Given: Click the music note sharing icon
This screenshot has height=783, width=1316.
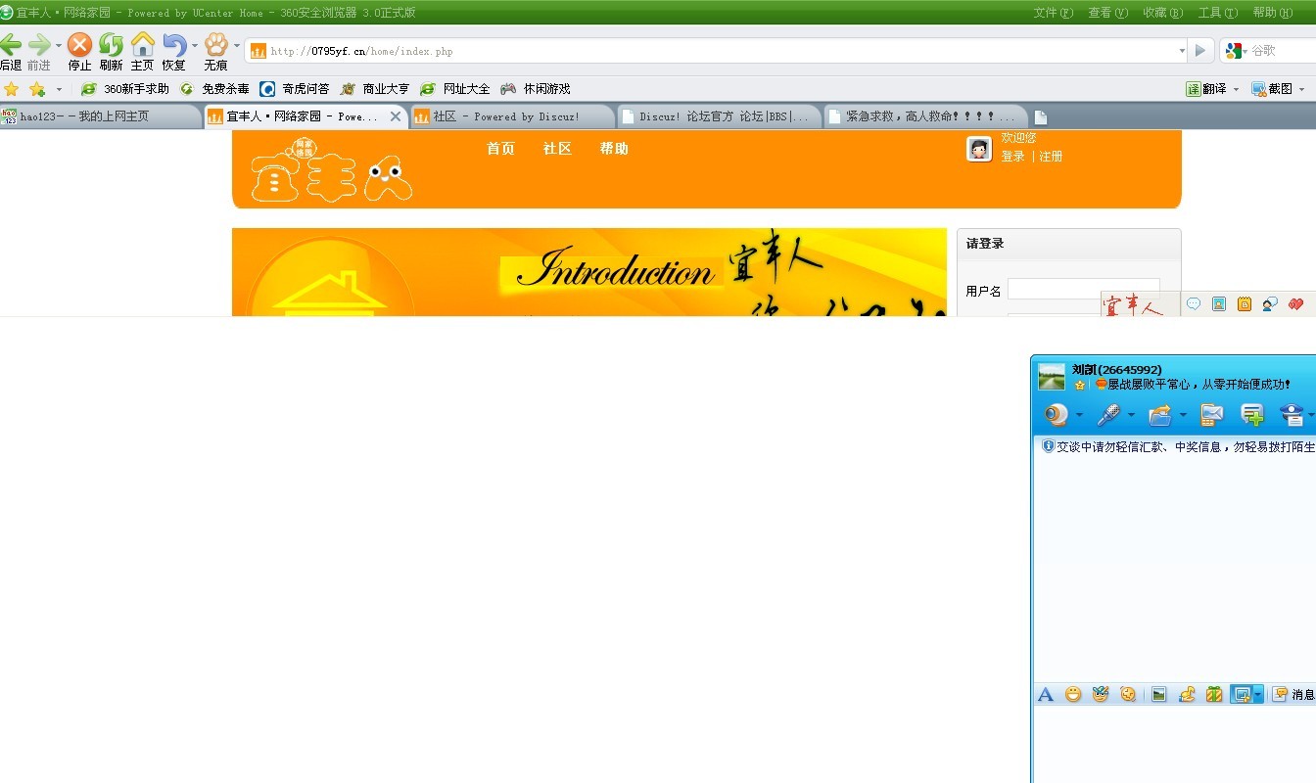Looking at the screenshot, I should coord(1187,694).
